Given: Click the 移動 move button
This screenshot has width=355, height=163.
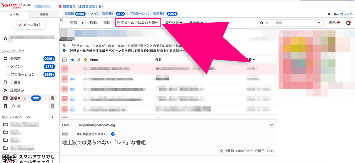Looking at the screenshot, I should point(93,23).
